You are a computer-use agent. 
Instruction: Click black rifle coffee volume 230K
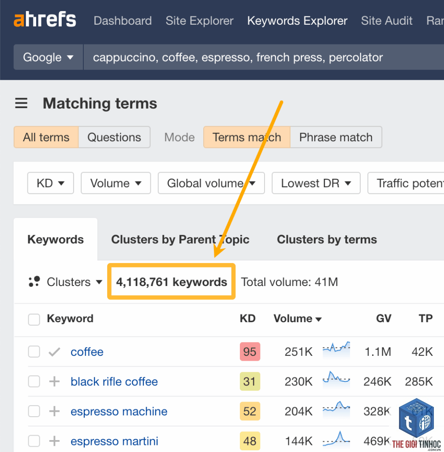click(x=298, y=381)
